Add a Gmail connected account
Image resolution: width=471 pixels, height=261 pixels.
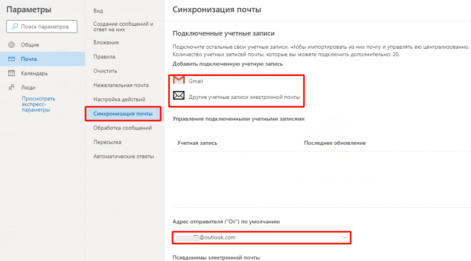click(196, 81)
